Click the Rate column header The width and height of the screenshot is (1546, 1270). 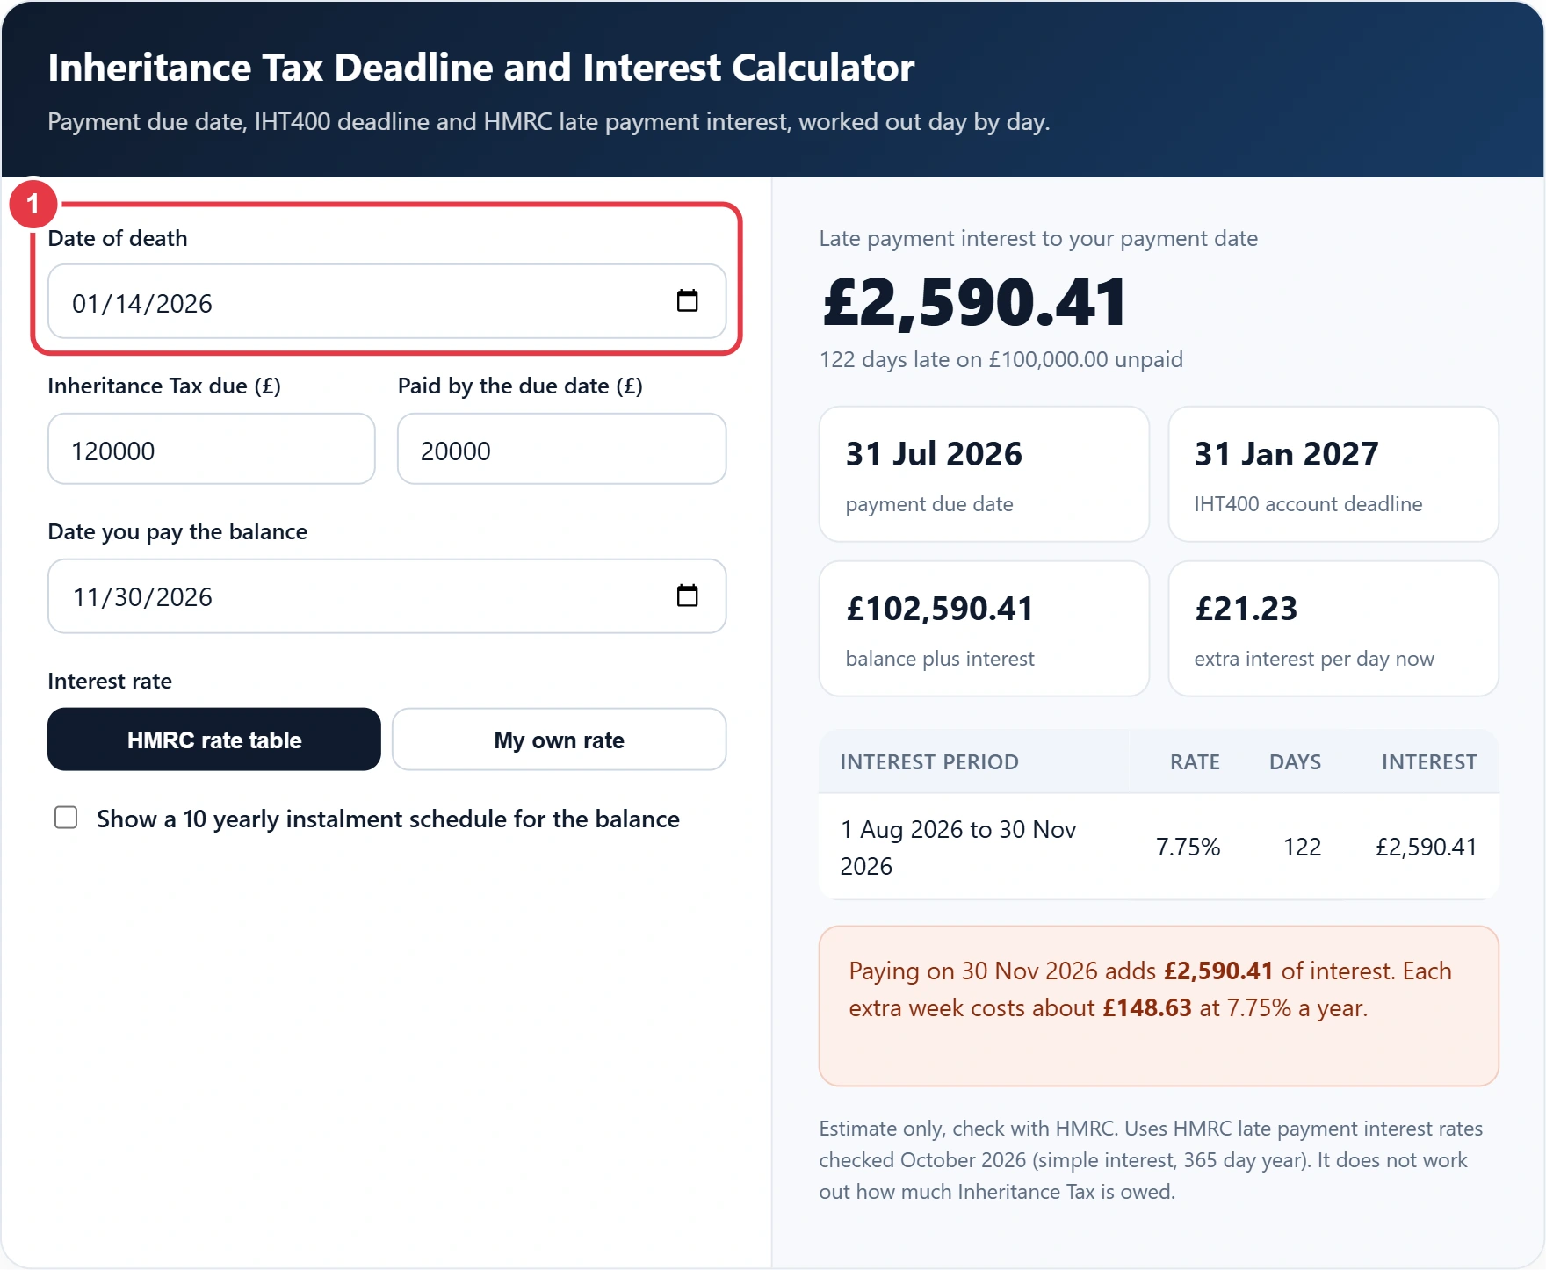(x=1195, y=762)
